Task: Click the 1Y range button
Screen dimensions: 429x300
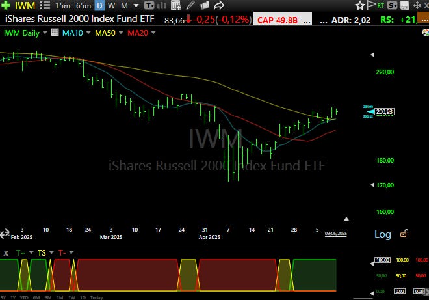Action: 13,297
